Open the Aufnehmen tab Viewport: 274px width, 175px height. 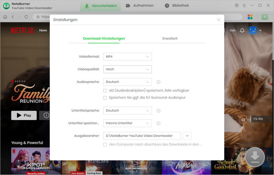[x=140, y=5]
